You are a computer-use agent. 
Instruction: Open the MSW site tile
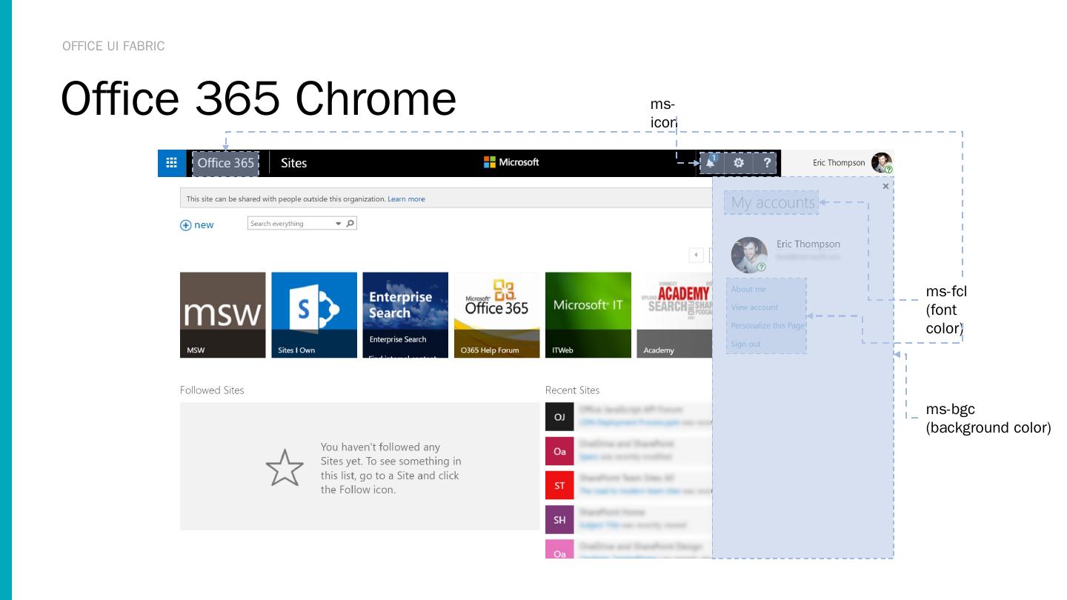(222, 315)
